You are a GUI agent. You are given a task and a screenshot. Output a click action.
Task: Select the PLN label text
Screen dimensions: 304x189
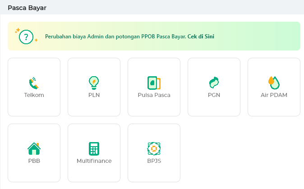click(x=94, y=95)
